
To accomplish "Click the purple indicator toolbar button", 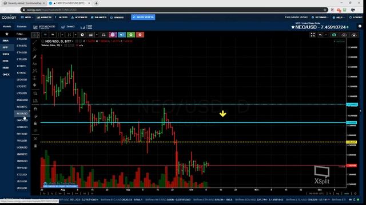I will click(113, 35).
